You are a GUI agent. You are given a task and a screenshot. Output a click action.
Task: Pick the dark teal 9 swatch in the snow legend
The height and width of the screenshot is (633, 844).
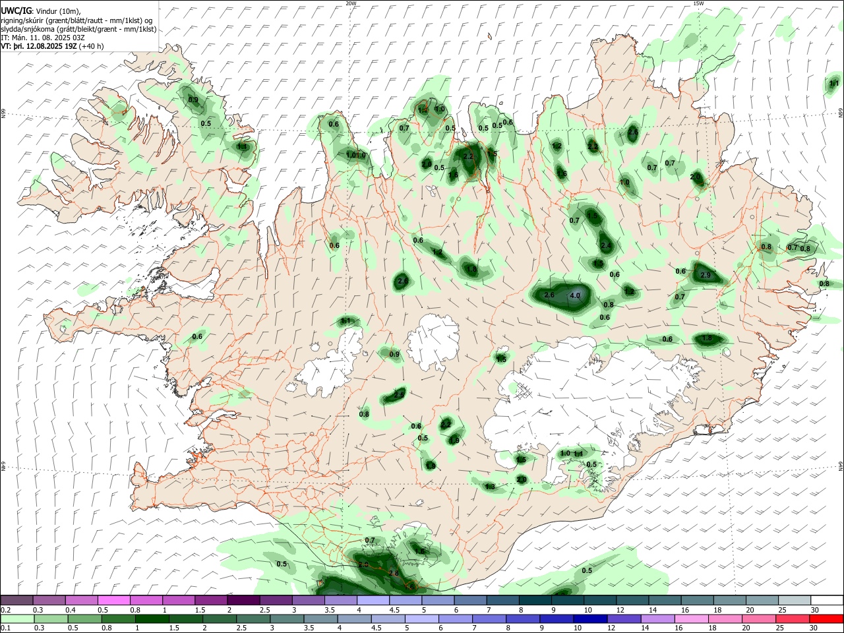(567, 600)
